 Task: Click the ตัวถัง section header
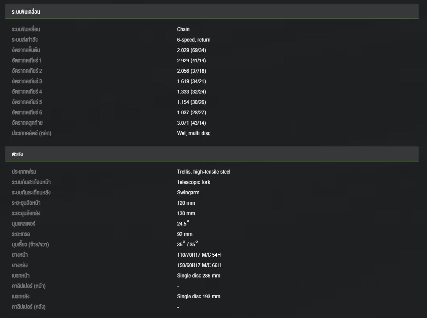(x=212, y=154)
